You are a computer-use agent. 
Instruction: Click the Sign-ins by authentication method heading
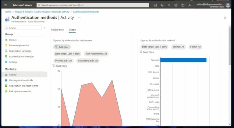[158, 41]
